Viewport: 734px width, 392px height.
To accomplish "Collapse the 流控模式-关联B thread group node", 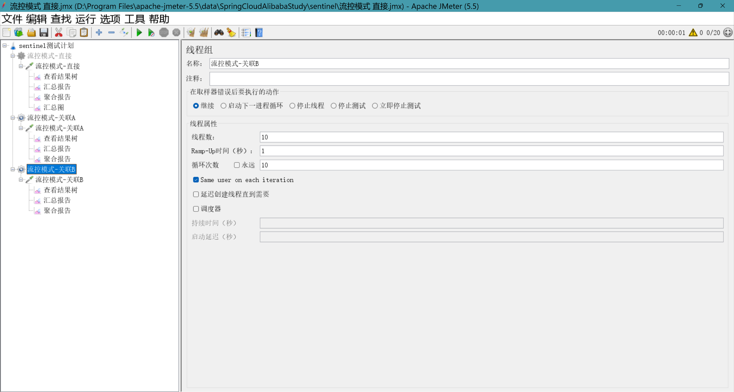I will pyautogui.click(x=13, y=169).
